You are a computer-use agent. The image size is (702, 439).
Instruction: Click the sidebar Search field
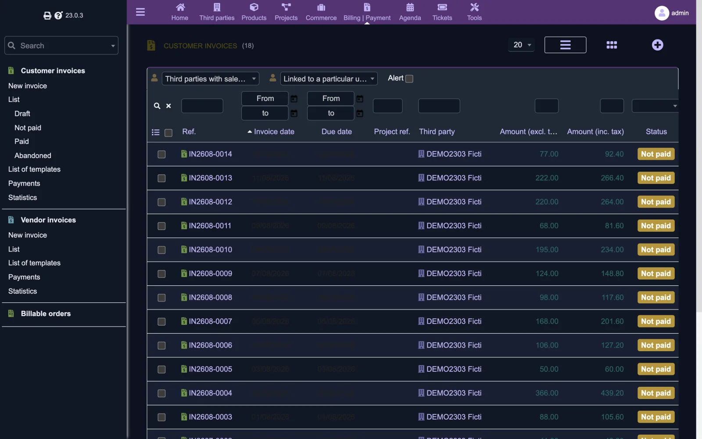pos(61,45)
